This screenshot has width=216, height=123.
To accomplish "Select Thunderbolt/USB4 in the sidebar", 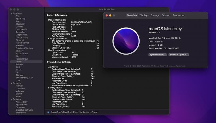I will pos(25,78).
